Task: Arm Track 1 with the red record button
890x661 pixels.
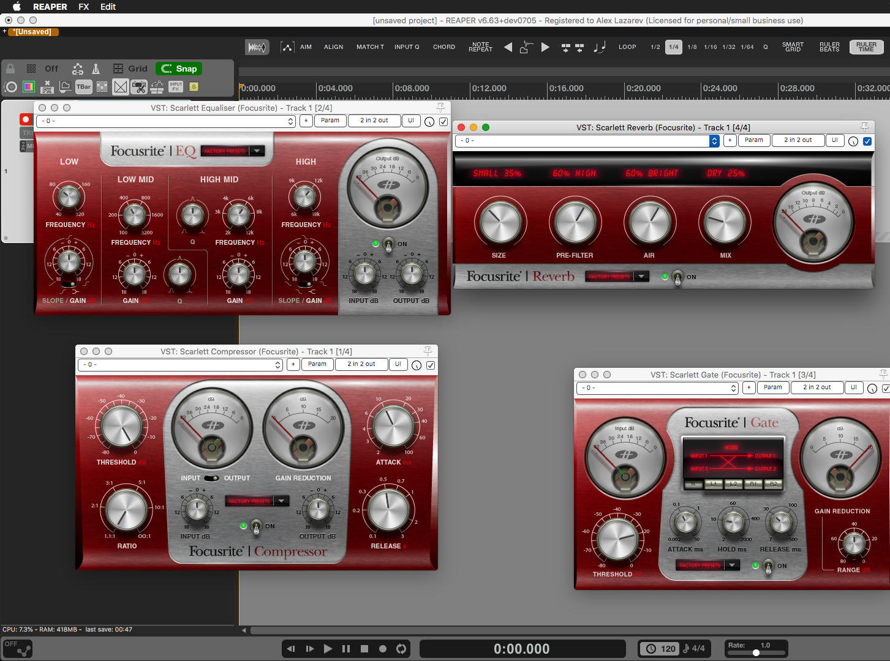Action: coord(26,119)
